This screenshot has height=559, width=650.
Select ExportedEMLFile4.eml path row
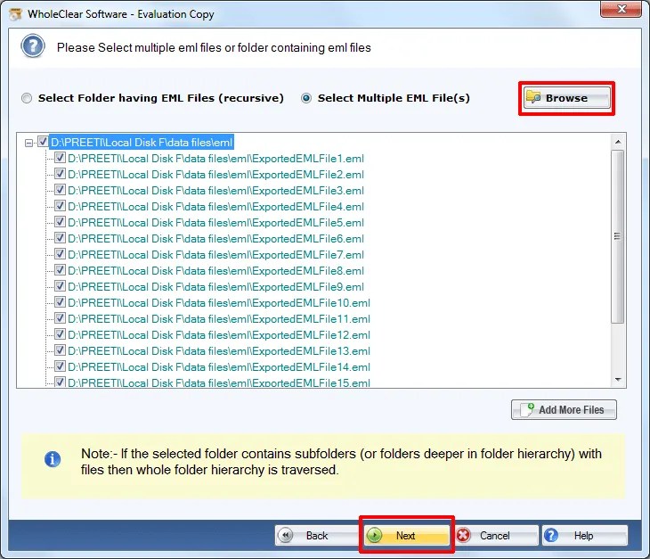point(215,207)
